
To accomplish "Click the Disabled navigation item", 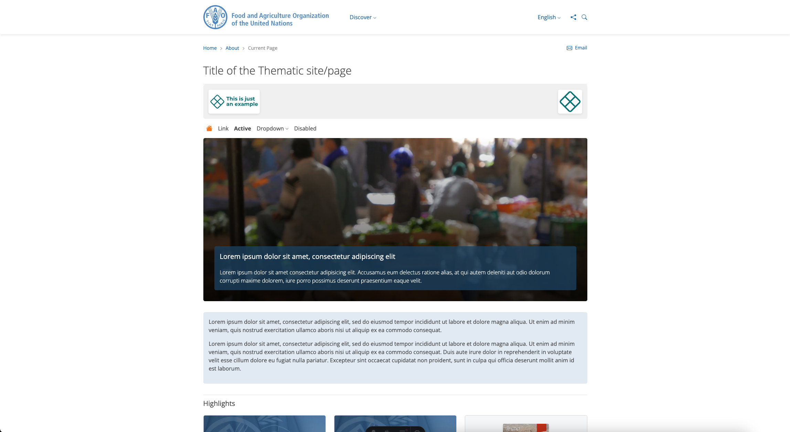I will [x=305, y=128].
